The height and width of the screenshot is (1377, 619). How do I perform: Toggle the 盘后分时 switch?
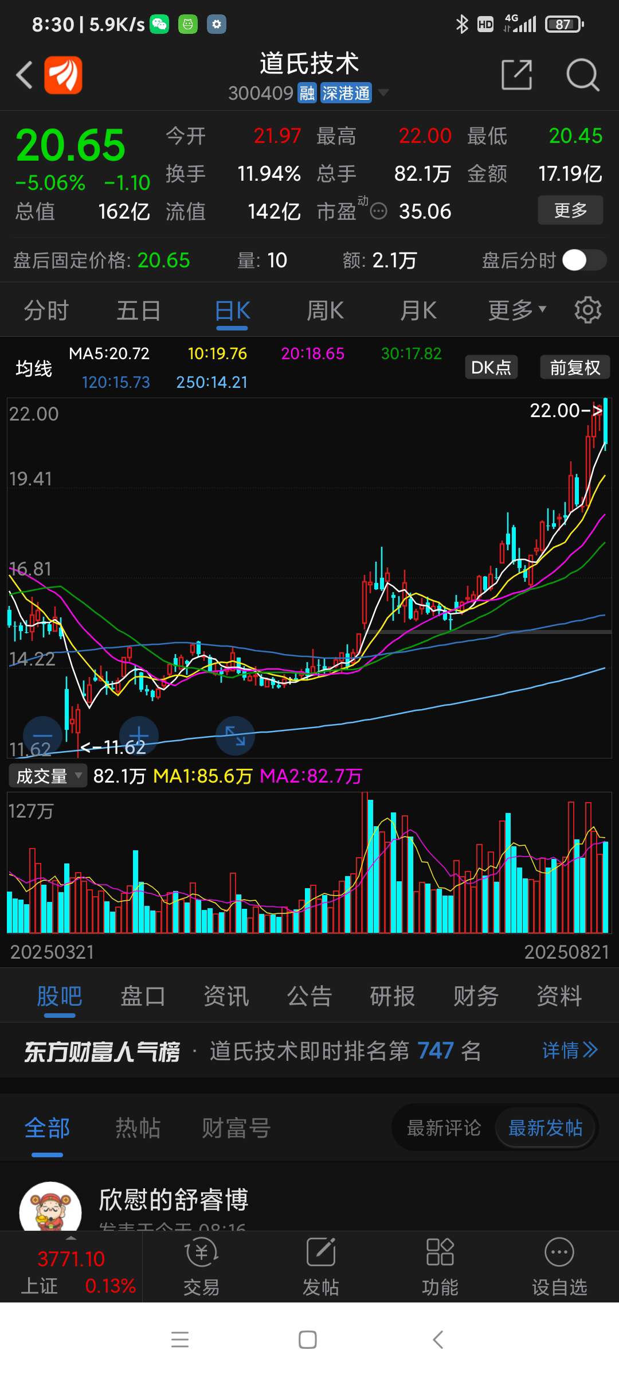pos(584,260)
